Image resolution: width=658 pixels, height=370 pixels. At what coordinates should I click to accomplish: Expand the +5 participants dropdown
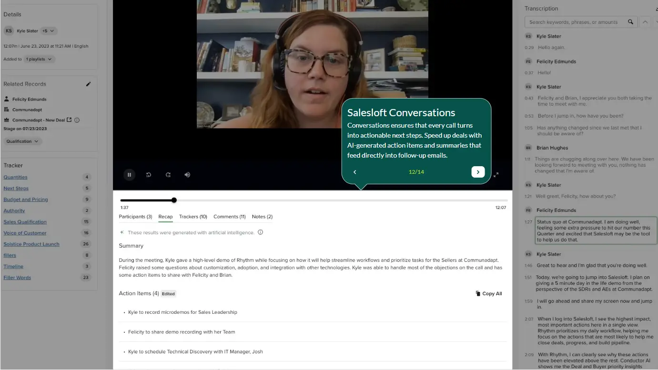point(49,31)
